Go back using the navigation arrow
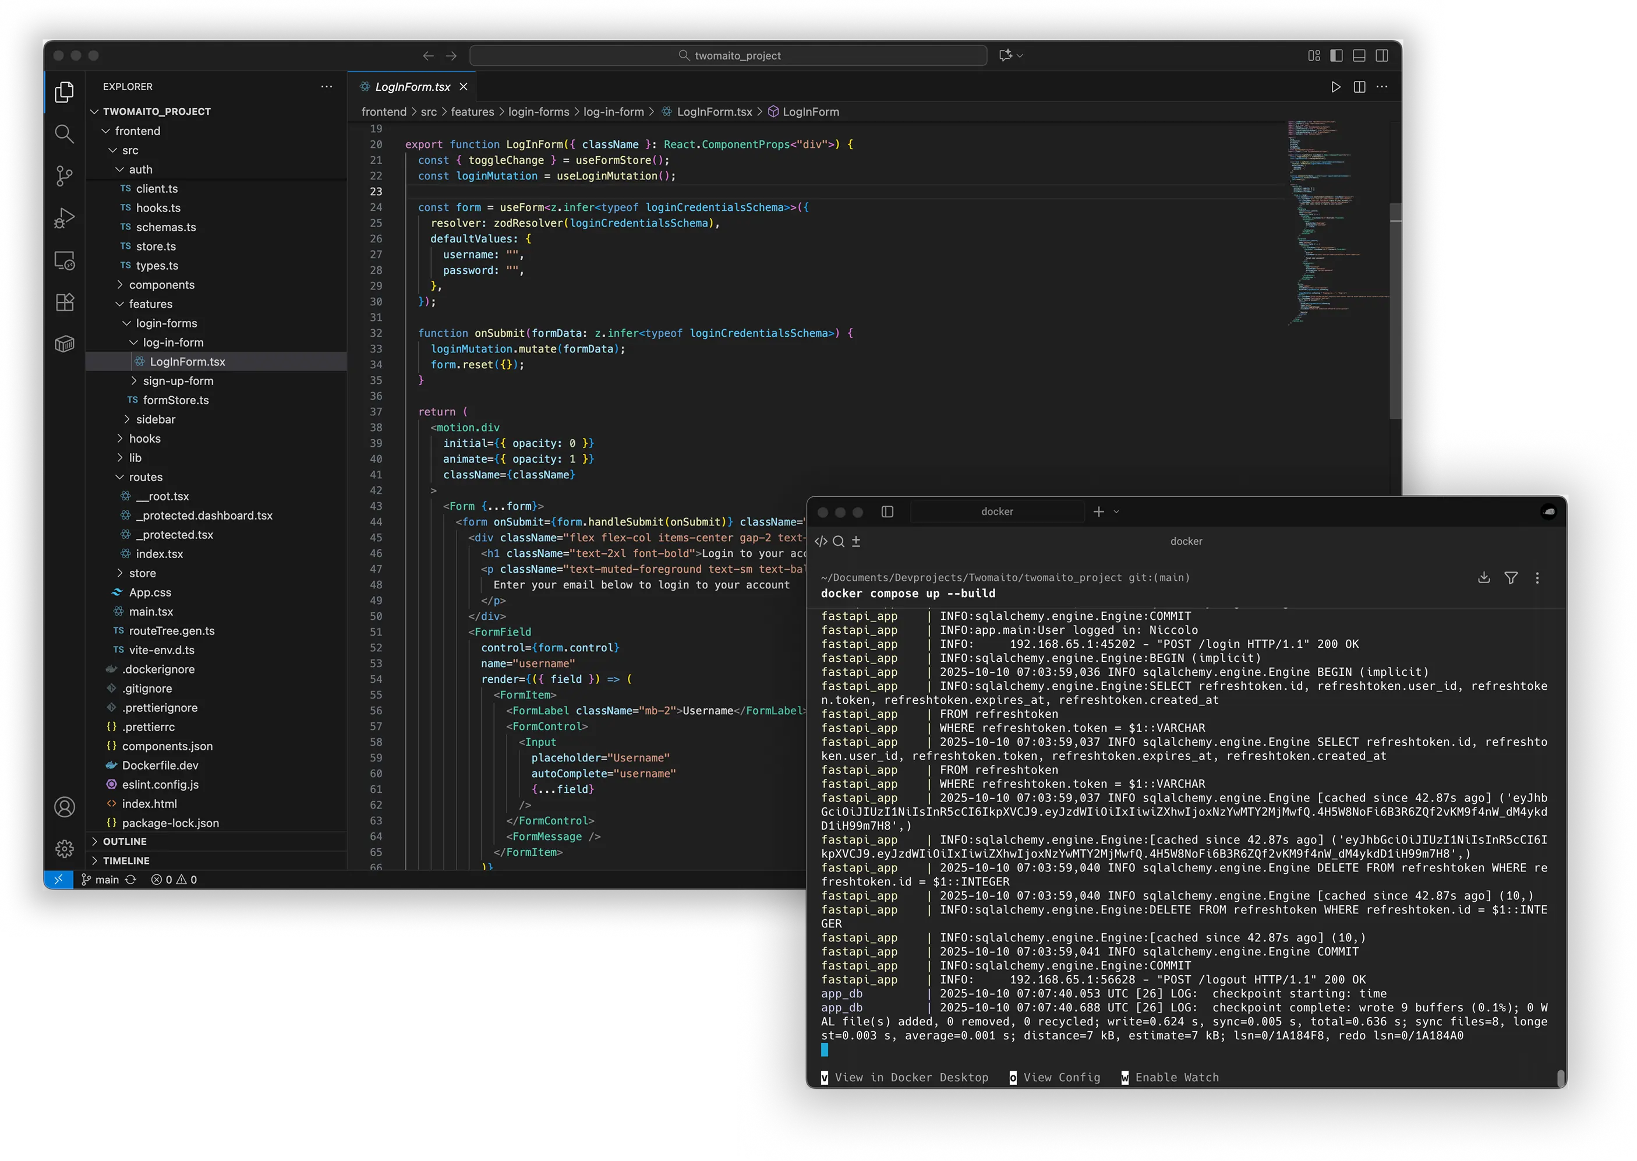The width and height of the screenshot is (1637, 1161). pos(428,56)
